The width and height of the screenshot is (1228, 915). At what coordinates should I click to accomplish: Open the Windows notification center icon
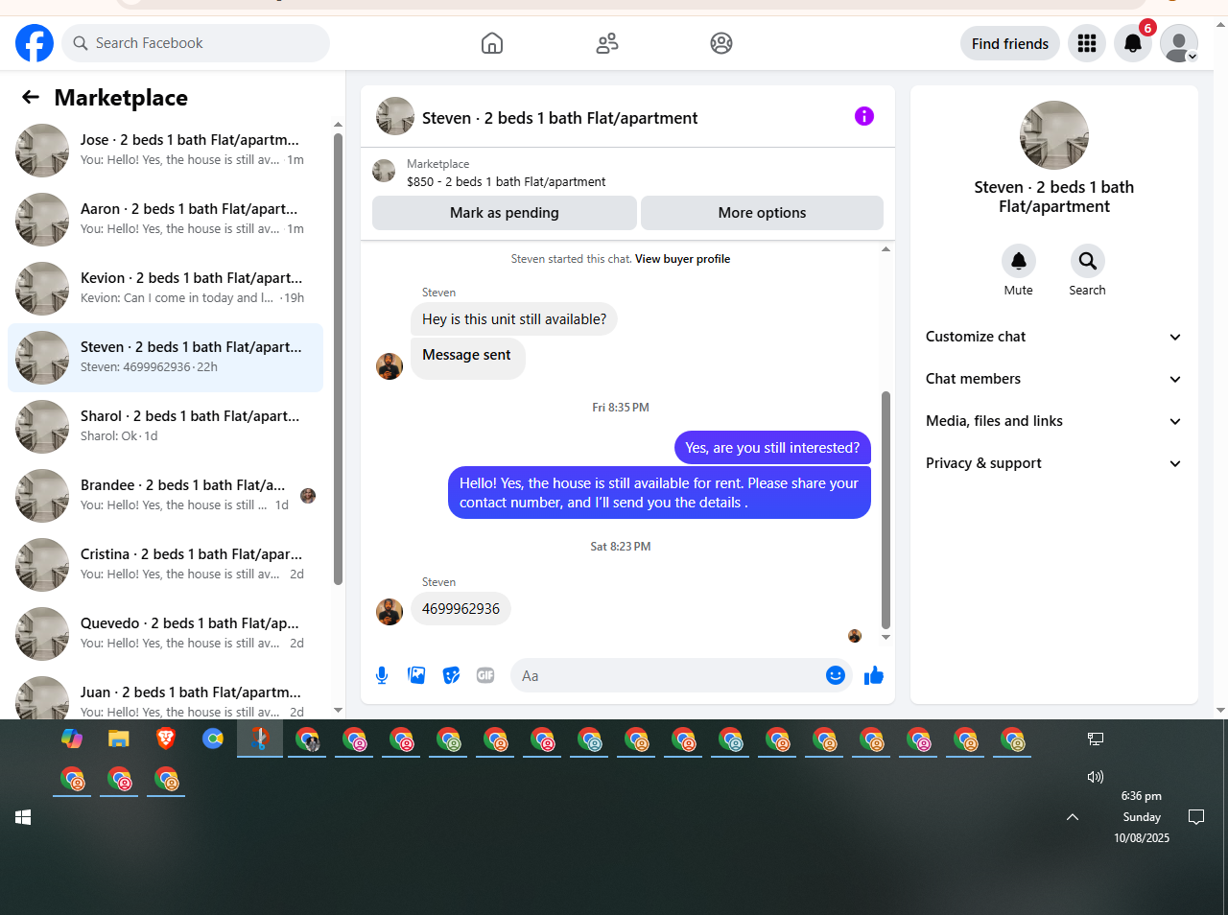[x=1196, y=817]
